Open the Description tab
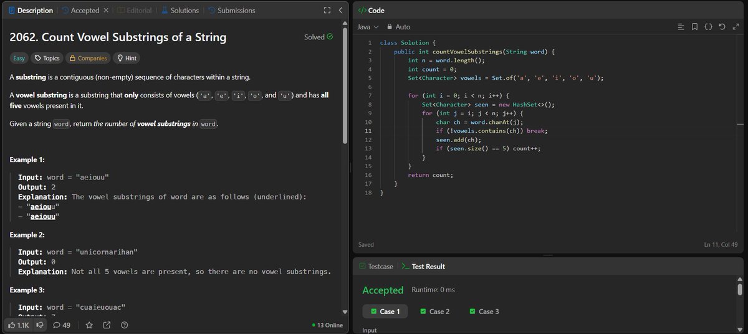748x334 pixels. coord(31,11)
